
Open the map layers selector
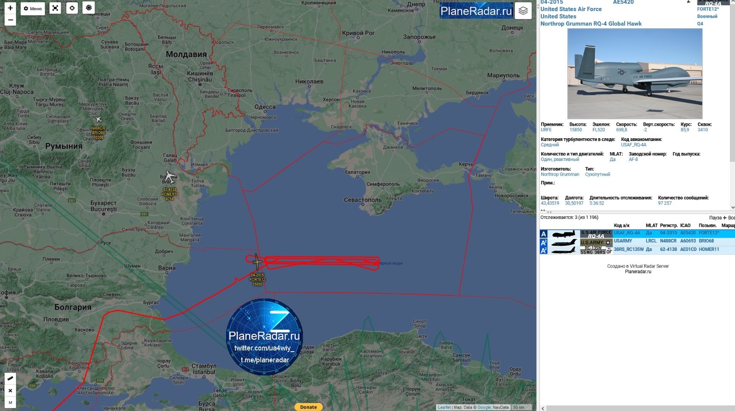(523, 11)
